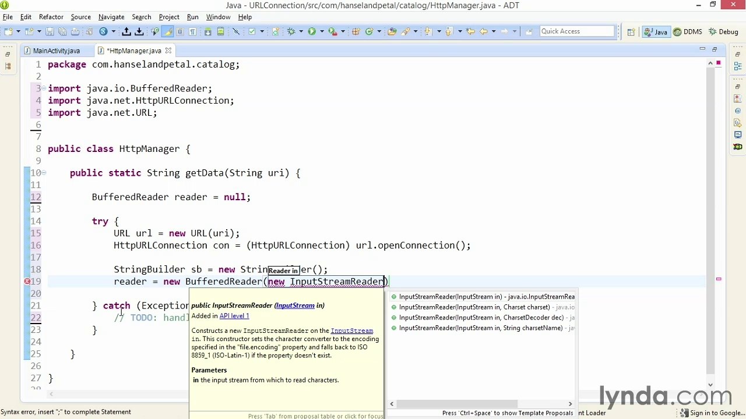Switch to the MainActivity.java tab
This screenshot has width=746, height=419.
pos(56,51)
